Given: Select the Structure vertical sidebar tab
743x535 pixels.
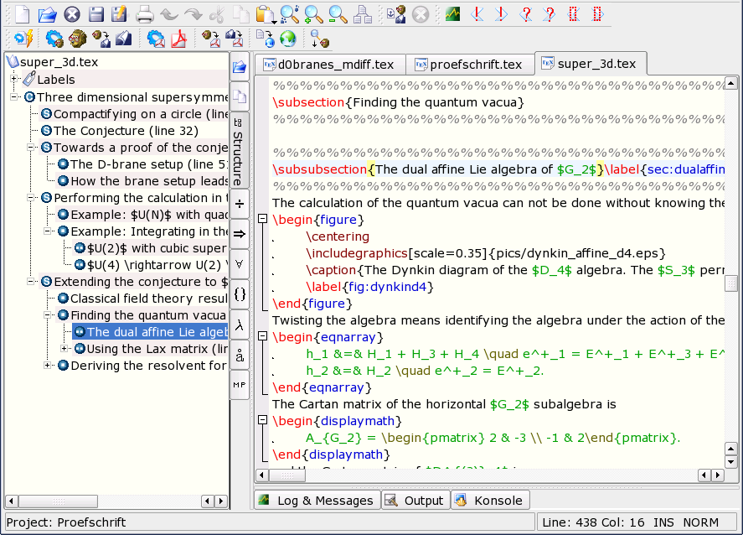Looking at the screenshot, I should [x=239, y=150].
